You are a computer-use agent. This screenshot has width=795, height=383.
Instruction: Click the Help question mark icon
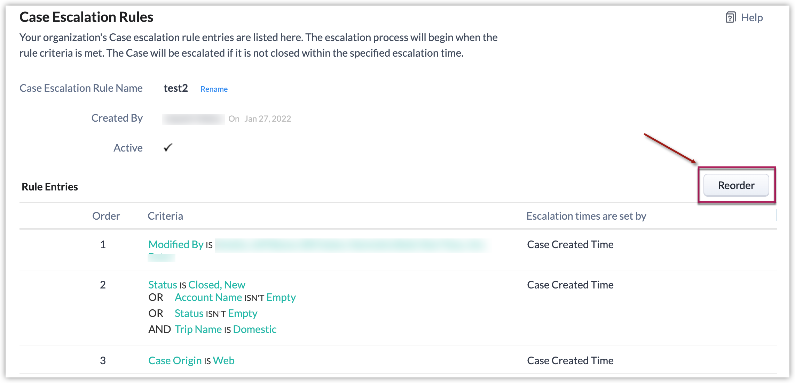[x=730, y=17]
